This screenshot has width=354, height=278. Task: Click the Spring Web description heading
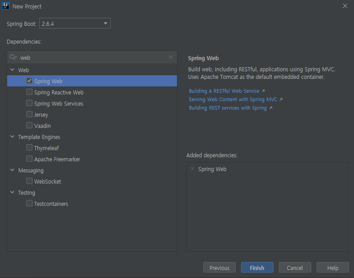(x=203, y=58)
